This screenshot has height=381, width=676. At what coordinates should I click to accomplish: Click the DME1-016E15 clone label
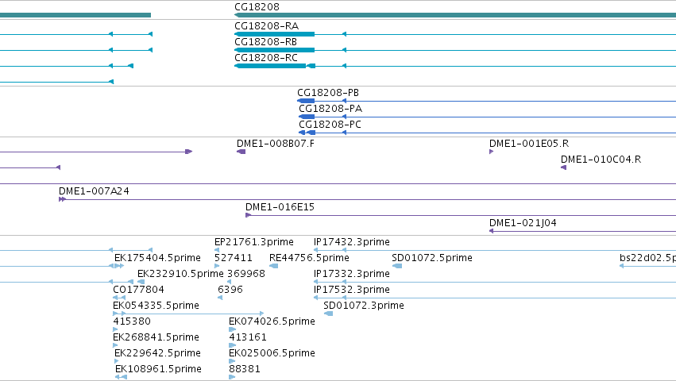pos(280,207)
